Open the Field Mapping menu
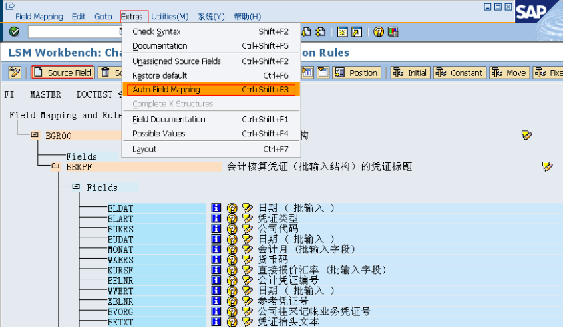This screenshot has width=563, height=328. (x=39, y=17)
